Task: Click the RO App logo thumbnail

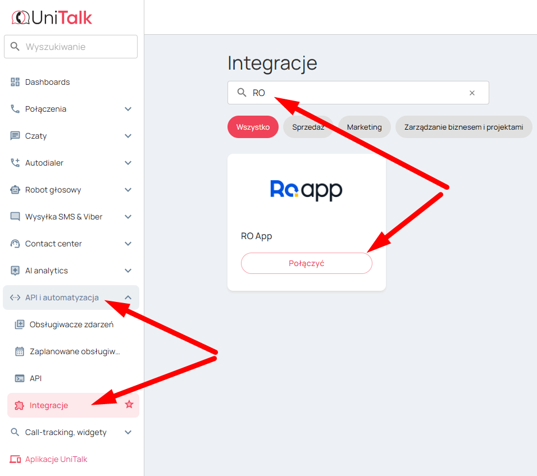Action: tap(306, 190)
